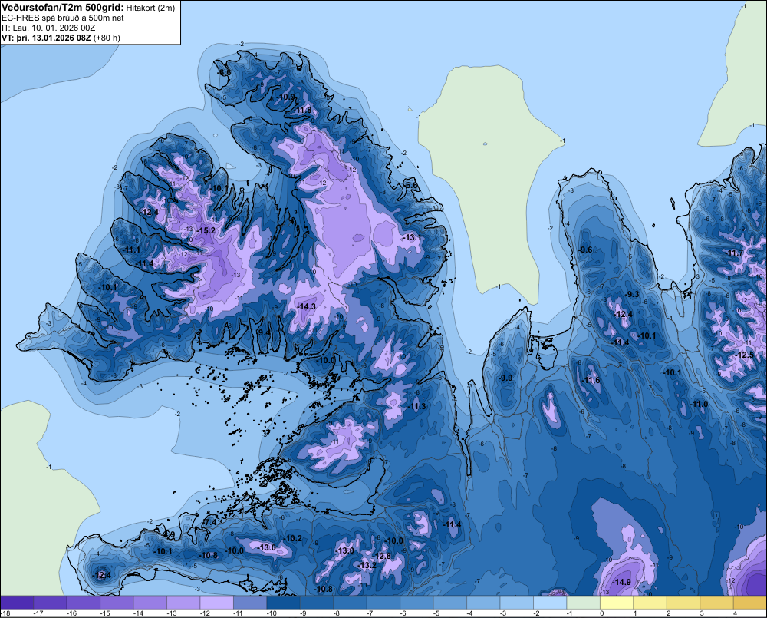The height and width of the screenshot is (618, 767).
Task: Select the blue legend swatch between -6 and -5
Action: (416, 602)
